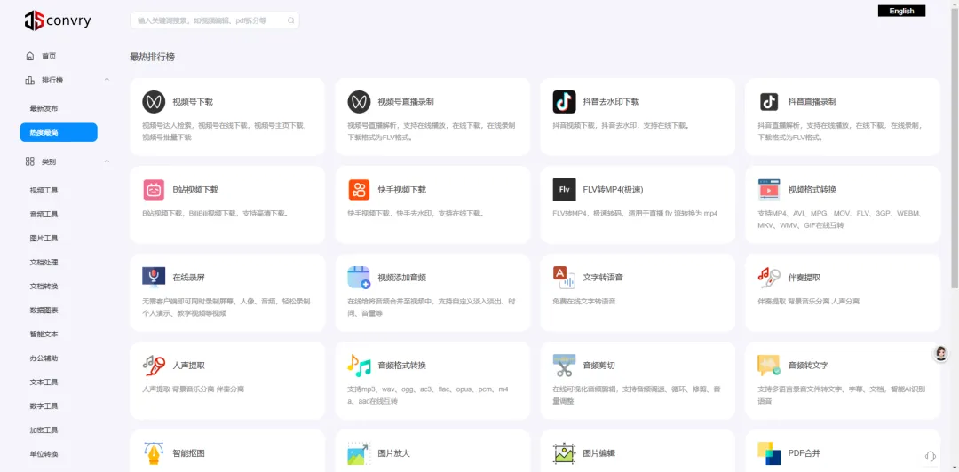
Task: Click the search magnifier icon
Action: (x=290, y=20)
